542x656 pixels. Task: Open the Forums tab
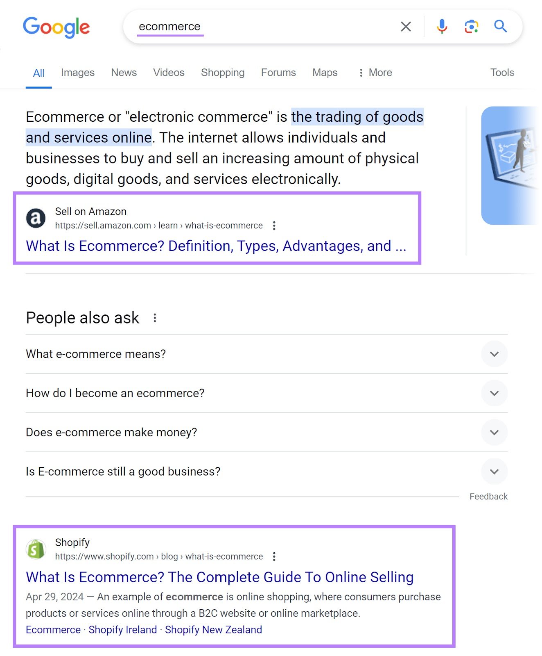[x=278, y=73]
